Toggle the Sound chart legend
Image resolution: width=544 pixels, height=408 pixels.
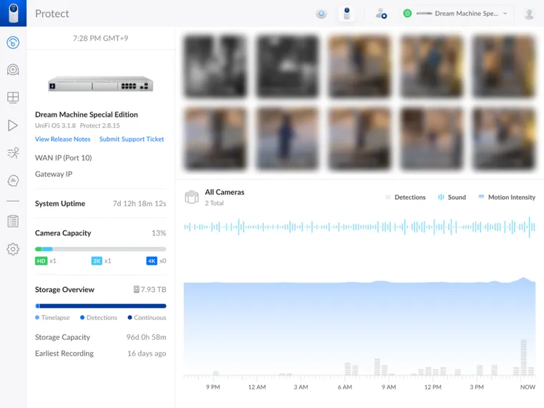click(452, 197)
